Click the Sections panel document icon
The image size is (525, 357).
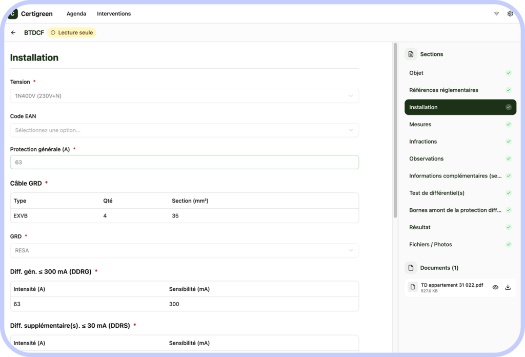pyautogui.click(x=411, y=54)
